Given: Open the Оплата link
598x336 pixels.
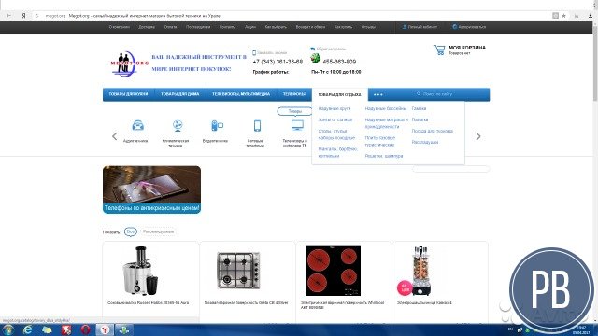Looking at the screenshot, I should tap(170, 27).
